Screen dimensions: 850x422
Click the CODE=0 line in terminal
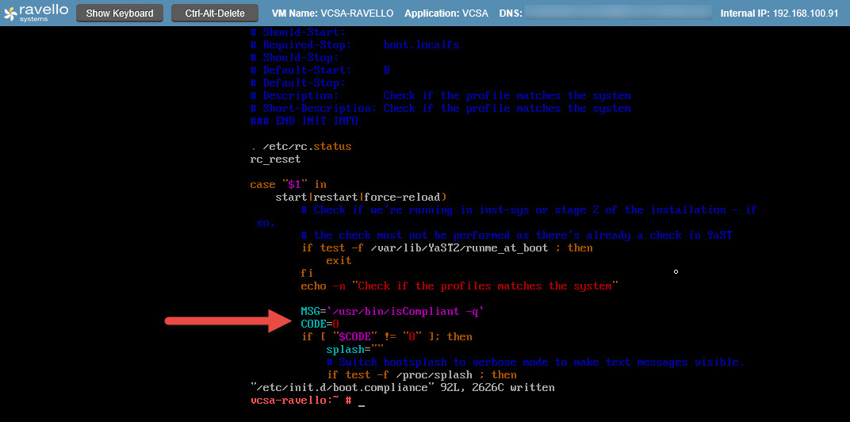tap(320, 324)
